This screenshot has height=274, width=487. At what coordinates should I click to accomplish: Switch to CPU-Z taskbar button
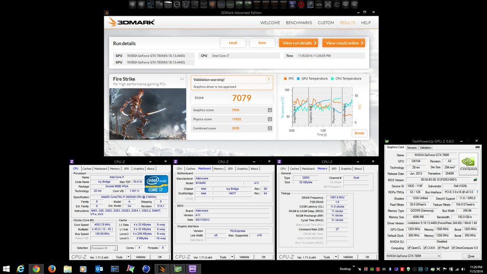coord(193,269)
